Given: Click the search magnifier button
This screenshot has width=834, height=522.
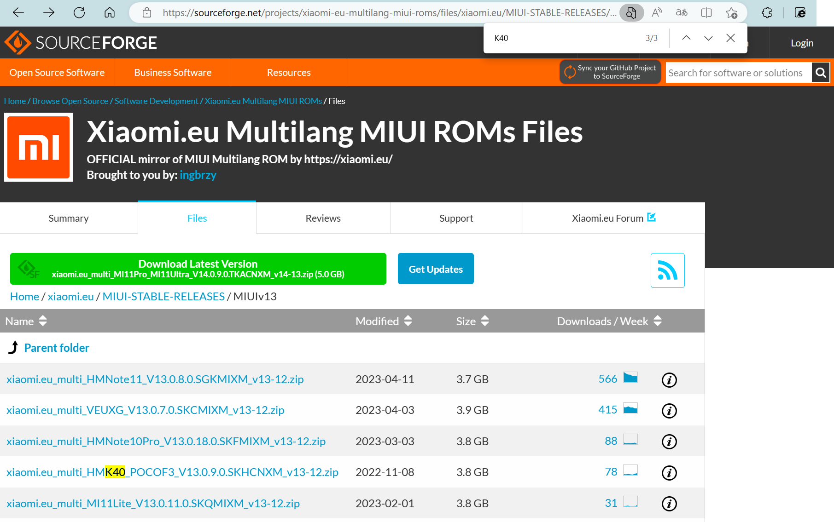Looking at the screenshot, I should (x=821, y=73).
